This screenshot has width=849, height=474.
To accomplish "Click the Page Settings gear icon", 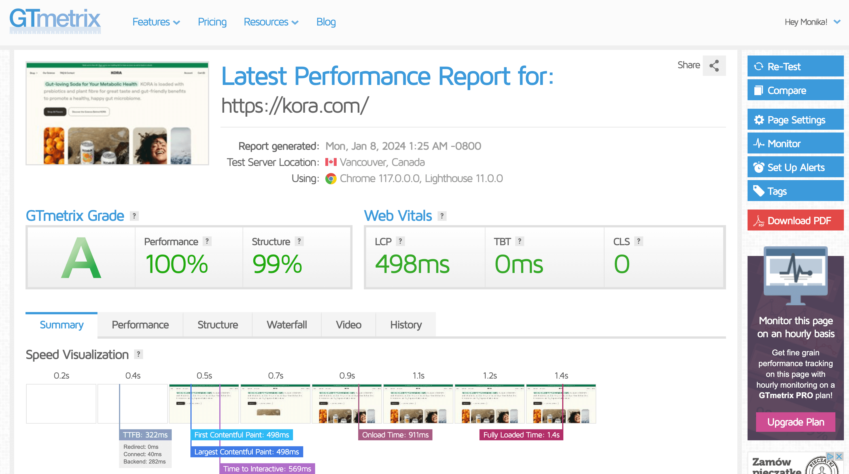I will point(759,120).
